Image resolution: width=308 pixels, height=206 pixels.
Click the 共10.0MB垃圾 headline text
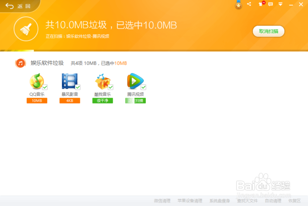pos(76,25)
